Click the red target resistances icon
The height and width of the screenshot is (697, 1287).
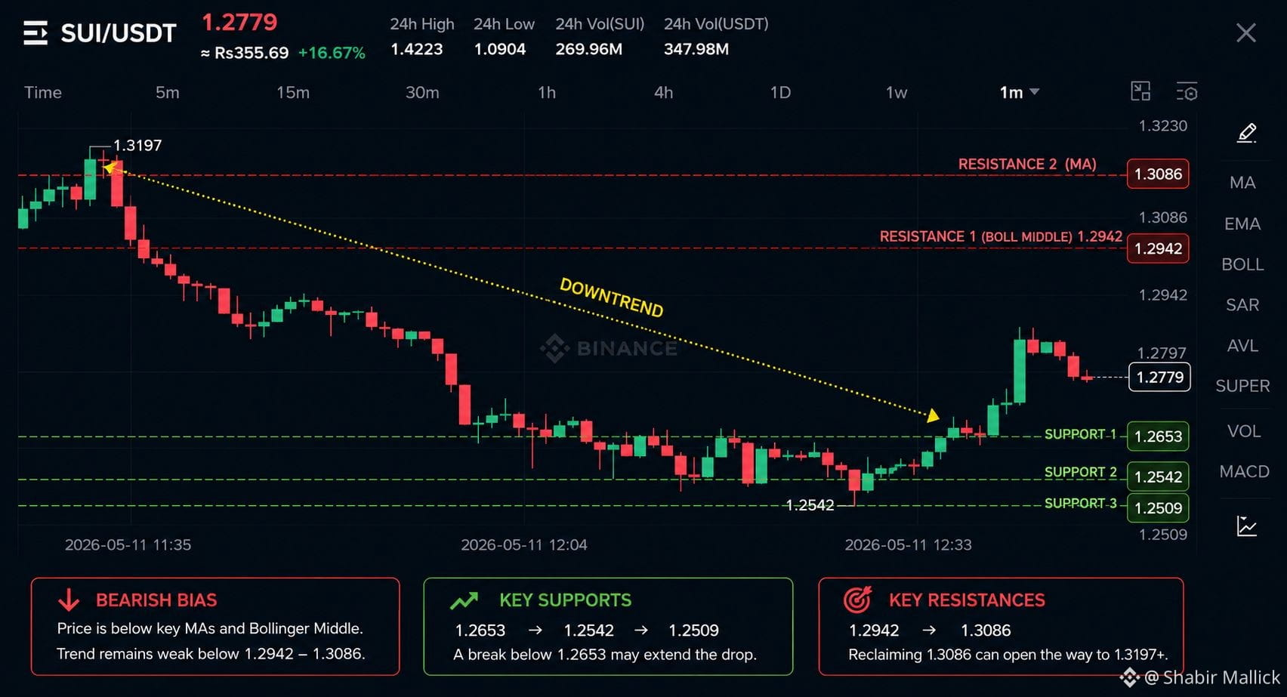tap(858, 600)
